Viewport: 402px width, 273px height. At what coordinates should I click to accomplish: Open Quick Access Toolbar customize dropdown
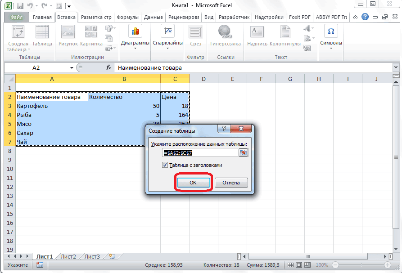tap(69, 6)
